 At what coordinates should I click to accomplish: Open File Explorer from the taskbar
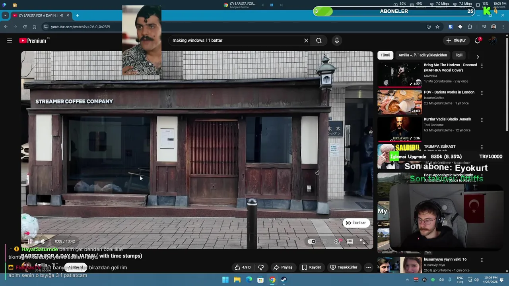pyautogui.click(x=237, y=280)
